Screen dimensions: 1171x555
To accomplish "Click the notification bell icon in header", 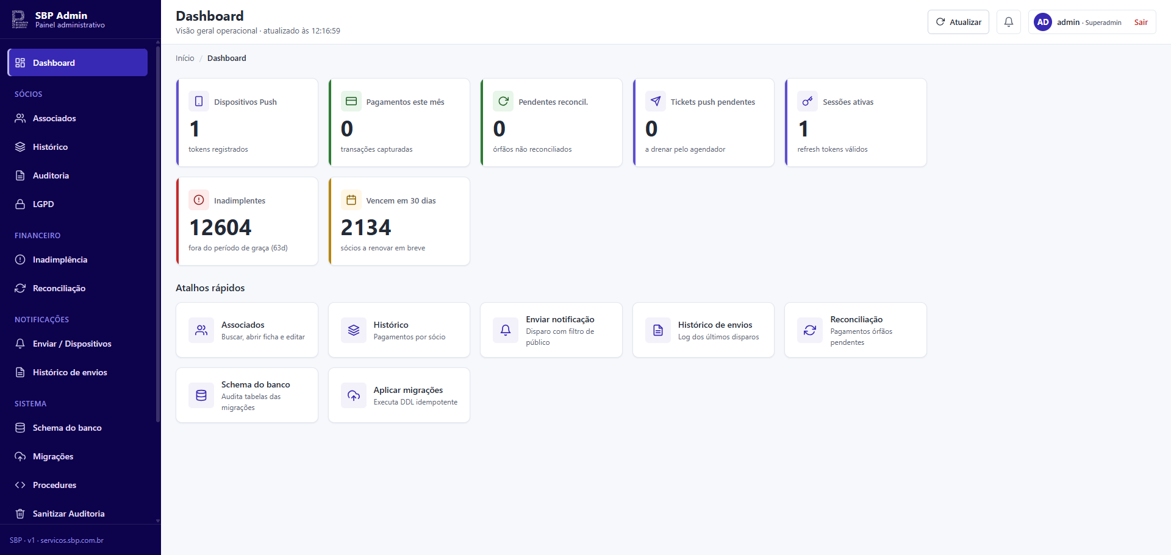I will click(1009, 22).
